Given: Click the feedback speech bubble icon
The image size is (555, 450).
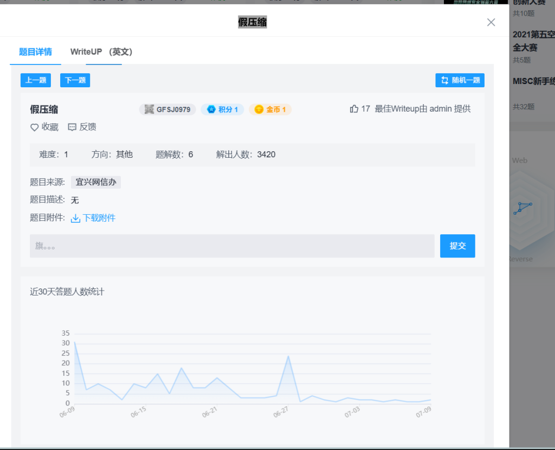Looking at the screenshot, I should click(x=72, y=127).
